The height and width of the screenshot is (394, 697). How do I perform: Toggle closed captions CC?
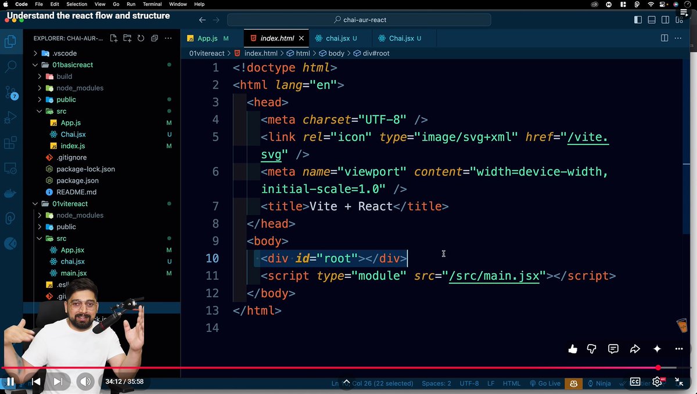[635, 382]
